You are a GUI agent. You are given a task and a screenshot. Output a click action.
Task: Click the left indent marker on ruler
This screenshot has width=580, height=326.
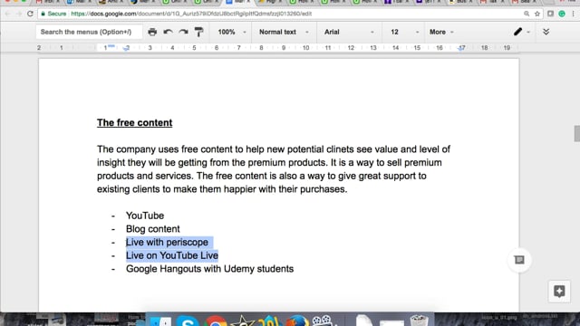pos(126,48)
